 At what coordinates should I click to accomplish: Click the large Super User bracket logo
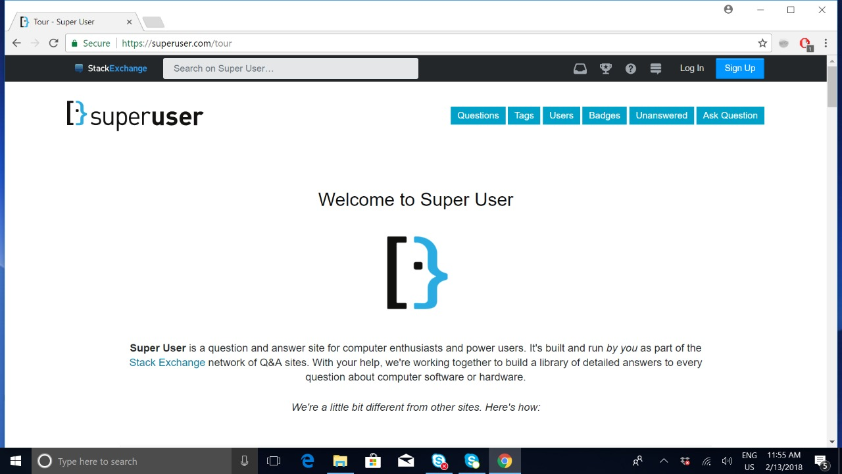click(x=417, y=273)
